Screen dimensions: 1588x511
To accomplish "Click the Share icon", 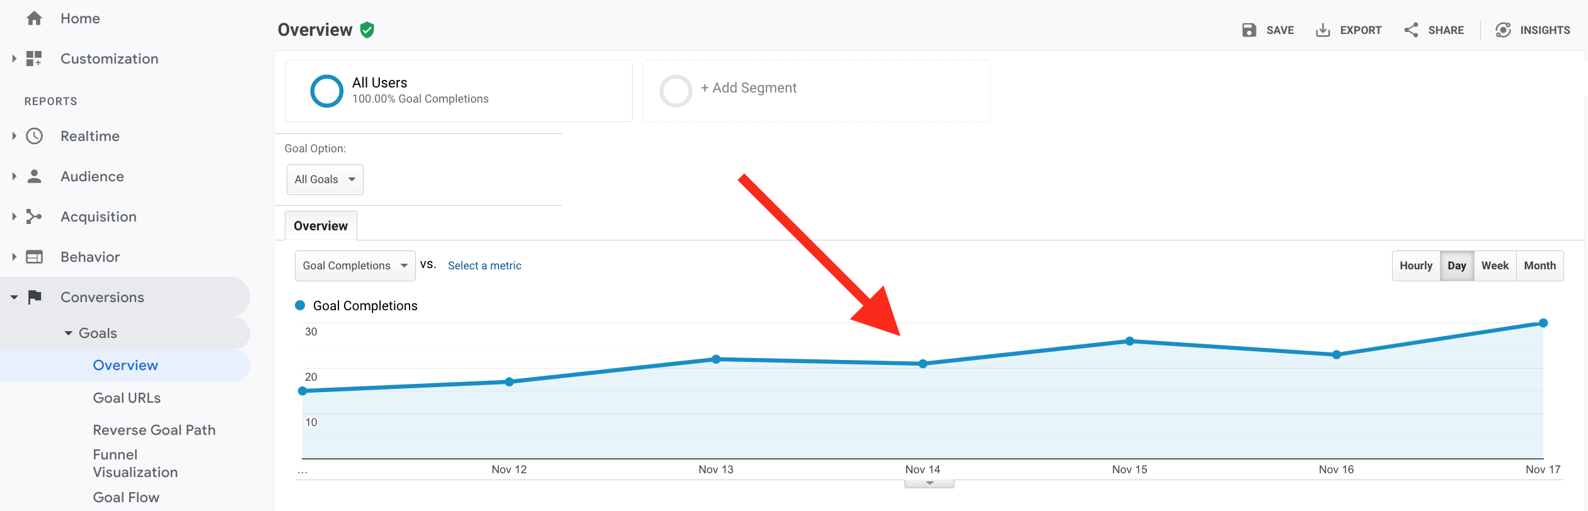I will (x=1411, y=30).
